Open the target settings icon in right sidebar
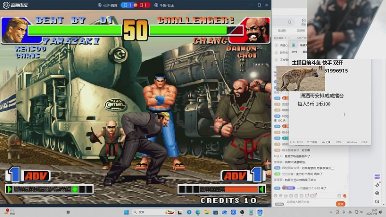 pyautogui.click(x=377, y=193)
